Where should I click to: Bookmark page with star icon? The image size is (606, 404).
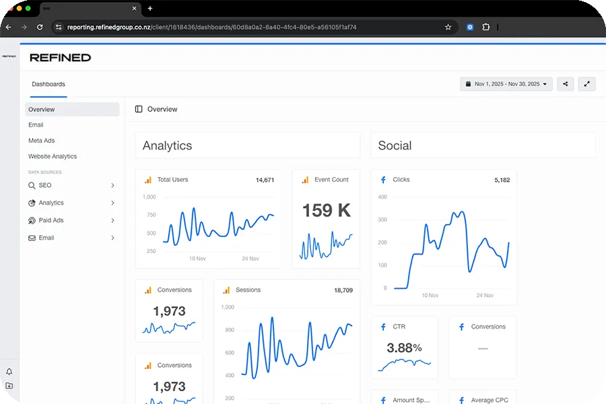pos(448,27)
